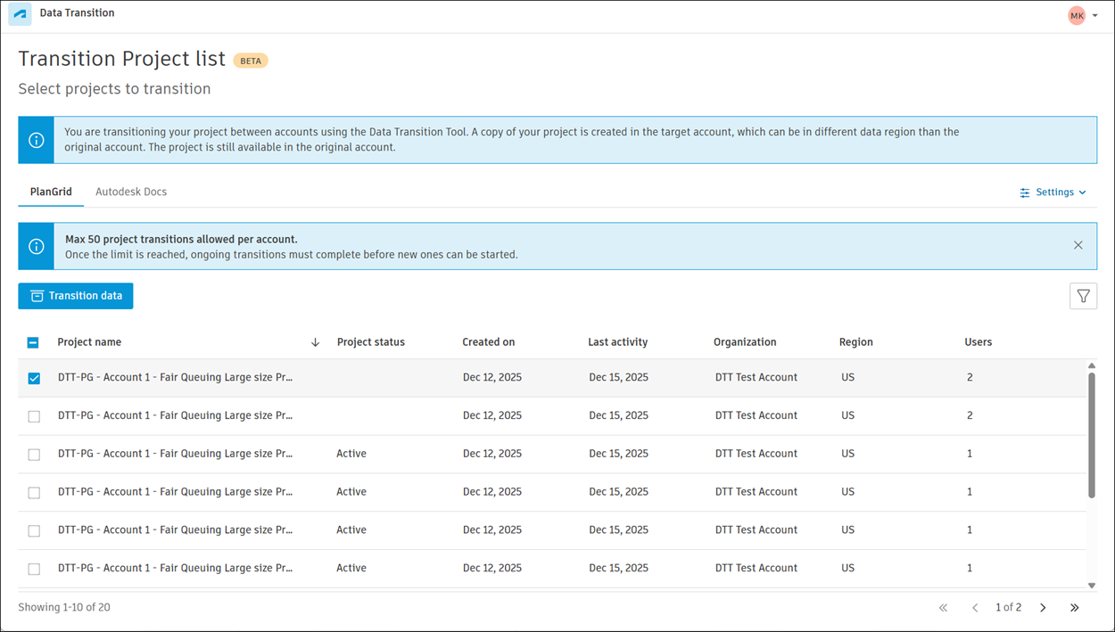The height and width of the screenshot is (632, 1115).
Task: Check the second project row checkbox
Action: [x=34, y=416]
